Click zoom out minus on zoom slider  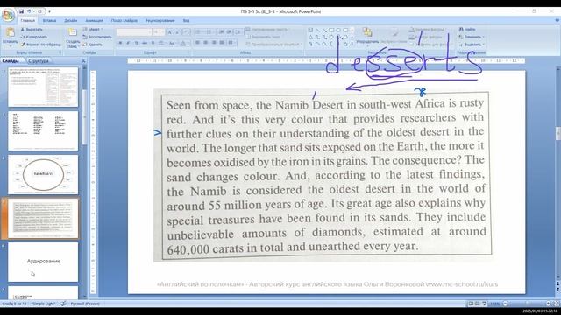coord(505,304)
